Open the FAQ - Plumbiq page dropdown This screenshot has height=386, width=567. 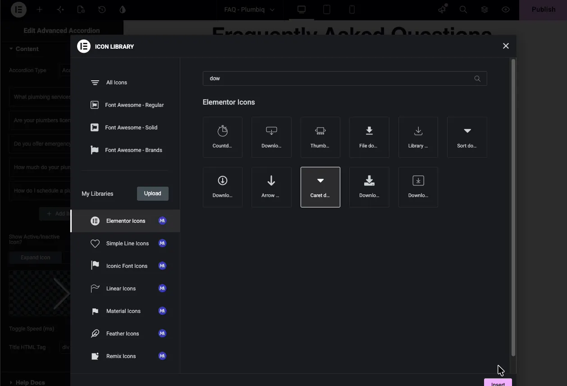coord(249,9)
